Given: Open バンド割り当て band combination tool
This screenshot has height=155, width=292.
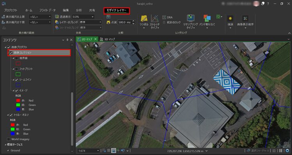Looking at the screenshot, I should pos(207,21).
